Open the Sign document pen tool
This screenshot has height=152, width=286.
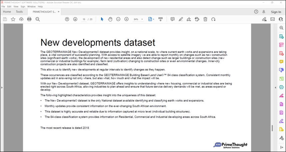tap(189, 19)
